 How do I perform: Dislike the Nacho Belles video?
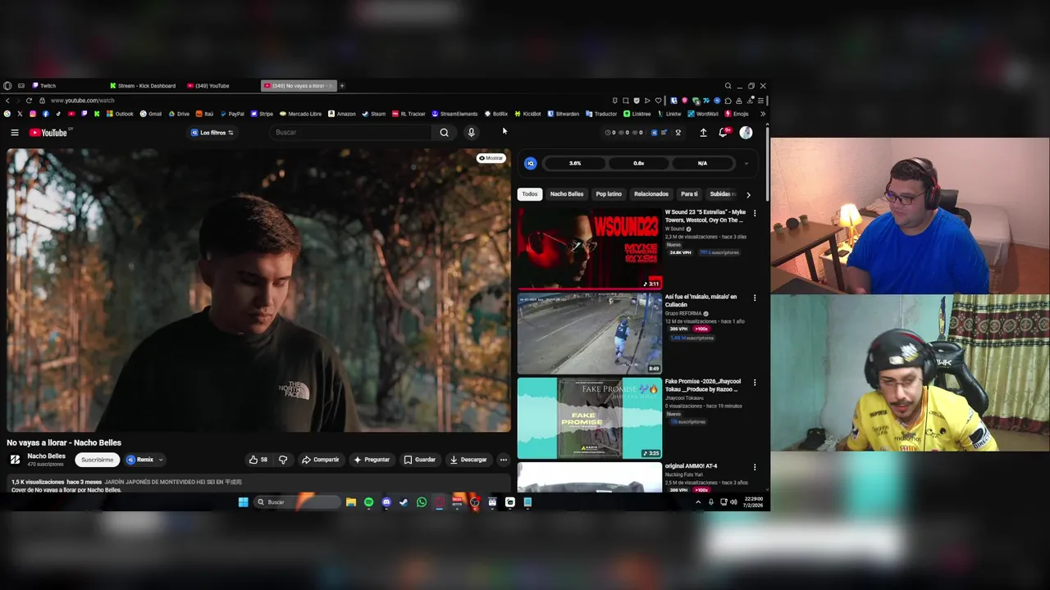click(283, 460)
